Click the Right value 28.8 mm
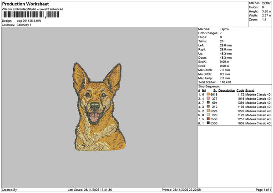 (x=226, y=50)
